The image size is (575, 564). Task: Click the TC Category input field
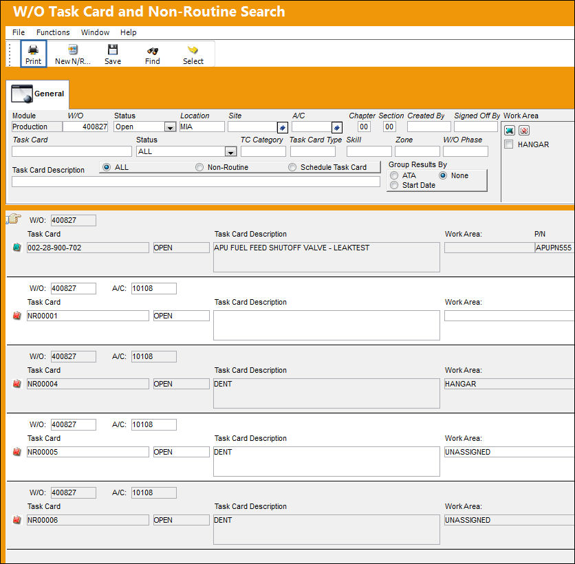pyautogui.click(x=263, y=151)
